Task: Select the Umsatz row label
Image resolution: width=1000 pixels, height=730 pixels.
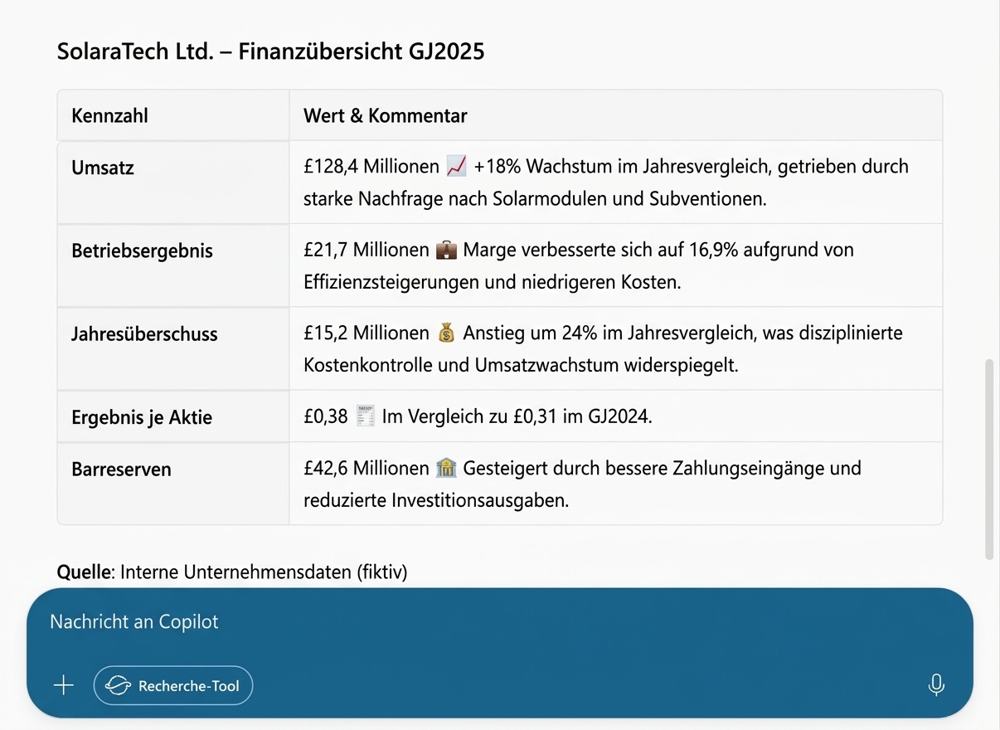Action: coord(103,168)
